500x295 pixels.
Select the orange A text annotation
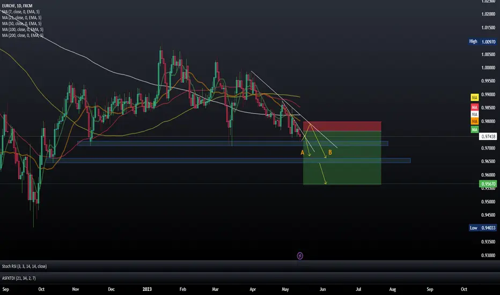pos(302,152)
